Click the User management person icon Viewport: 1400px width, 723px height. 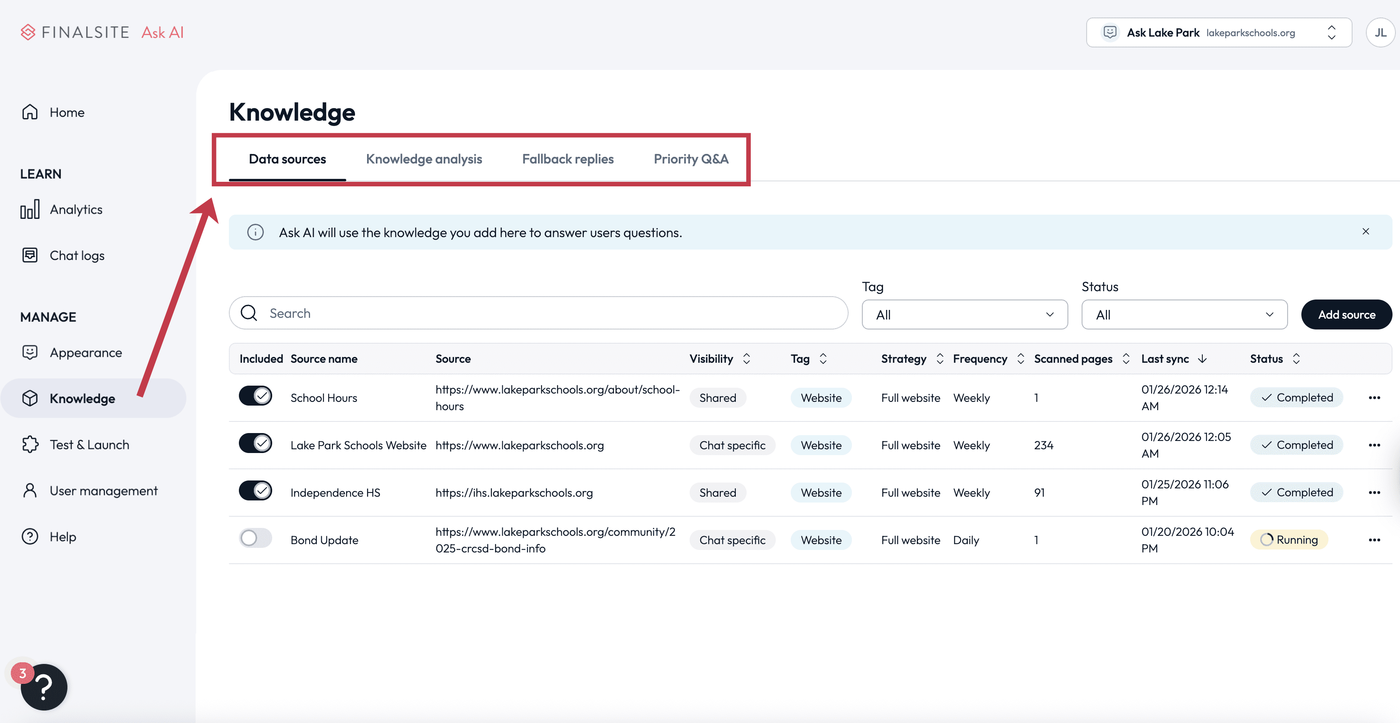30,490
